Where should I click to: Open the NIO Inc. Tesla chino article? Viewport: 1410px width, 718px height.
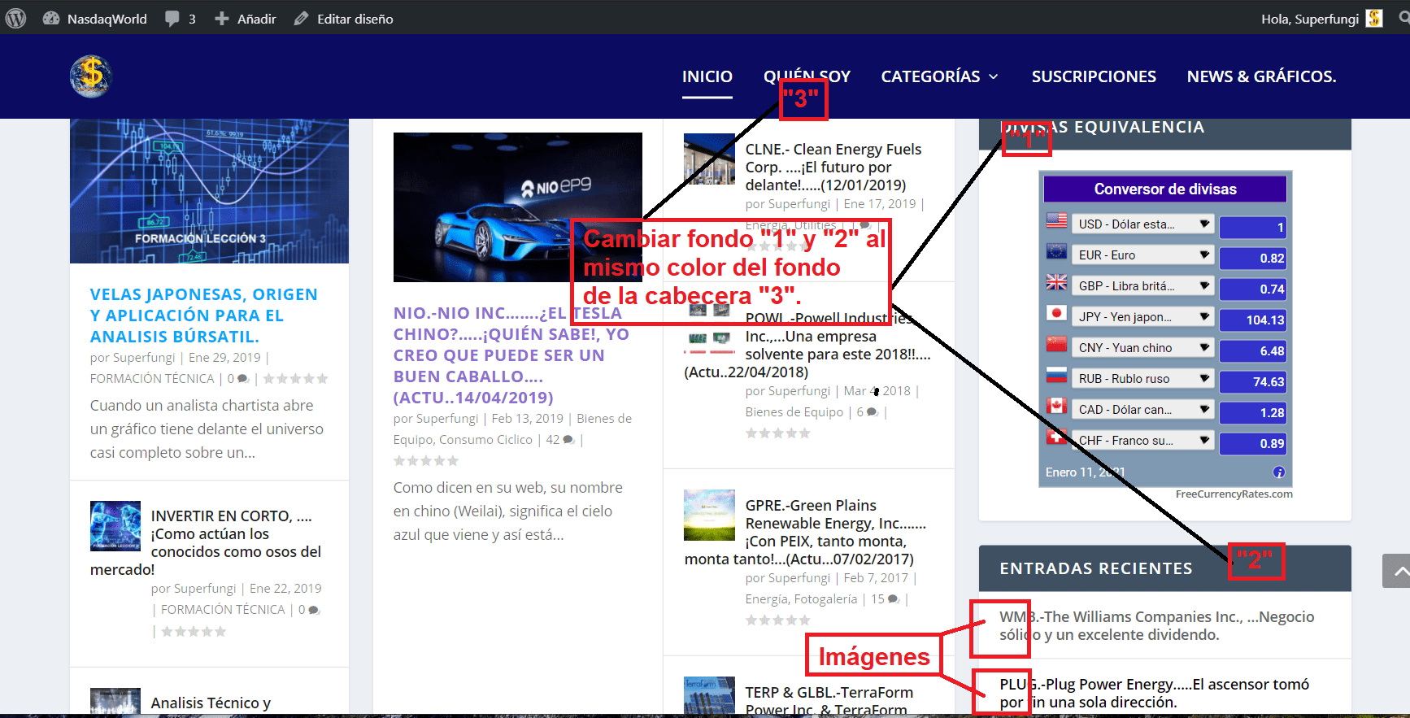click(511, 355)
